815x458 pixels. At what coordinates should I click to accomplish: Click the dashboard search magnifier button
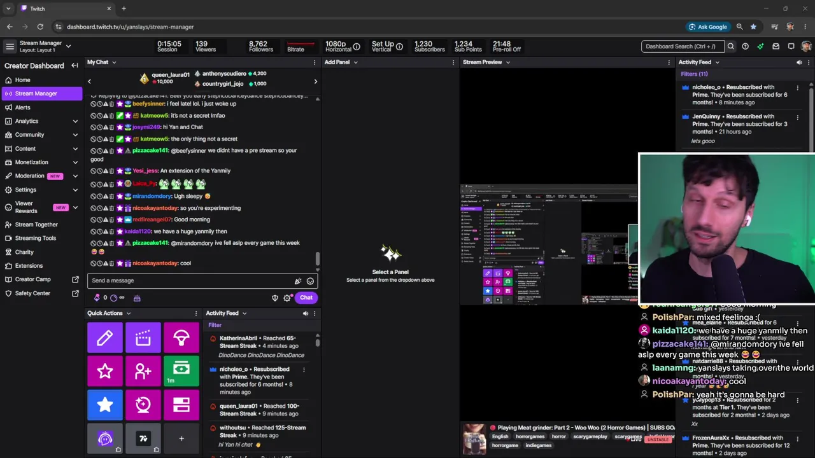731,46
